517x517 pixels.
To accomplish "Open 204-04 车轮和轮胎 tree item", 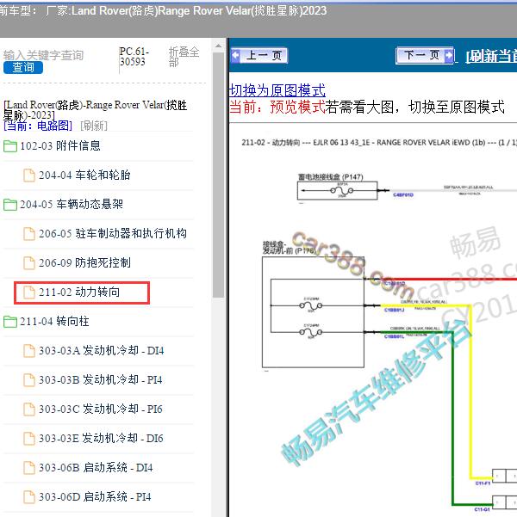I will click(x=84, y=175).
